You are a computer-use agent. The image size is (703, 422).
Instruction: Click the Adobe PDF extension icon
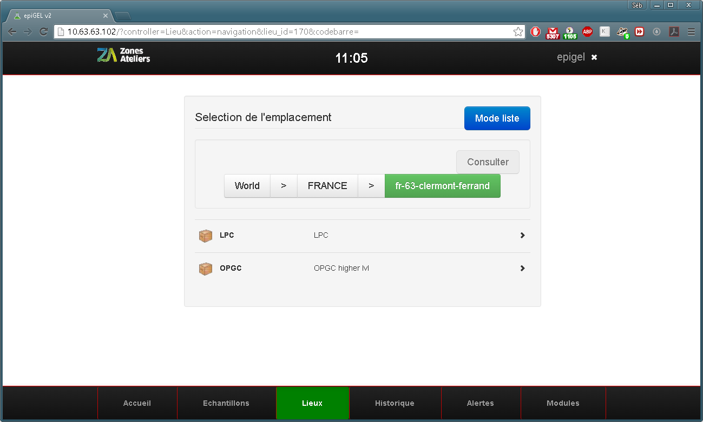coord(674,32)
